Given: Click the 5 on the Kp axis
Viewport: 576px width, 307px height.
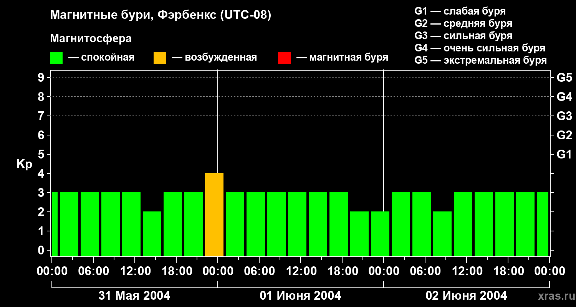Looking at the screenshot, I should 42,154.
